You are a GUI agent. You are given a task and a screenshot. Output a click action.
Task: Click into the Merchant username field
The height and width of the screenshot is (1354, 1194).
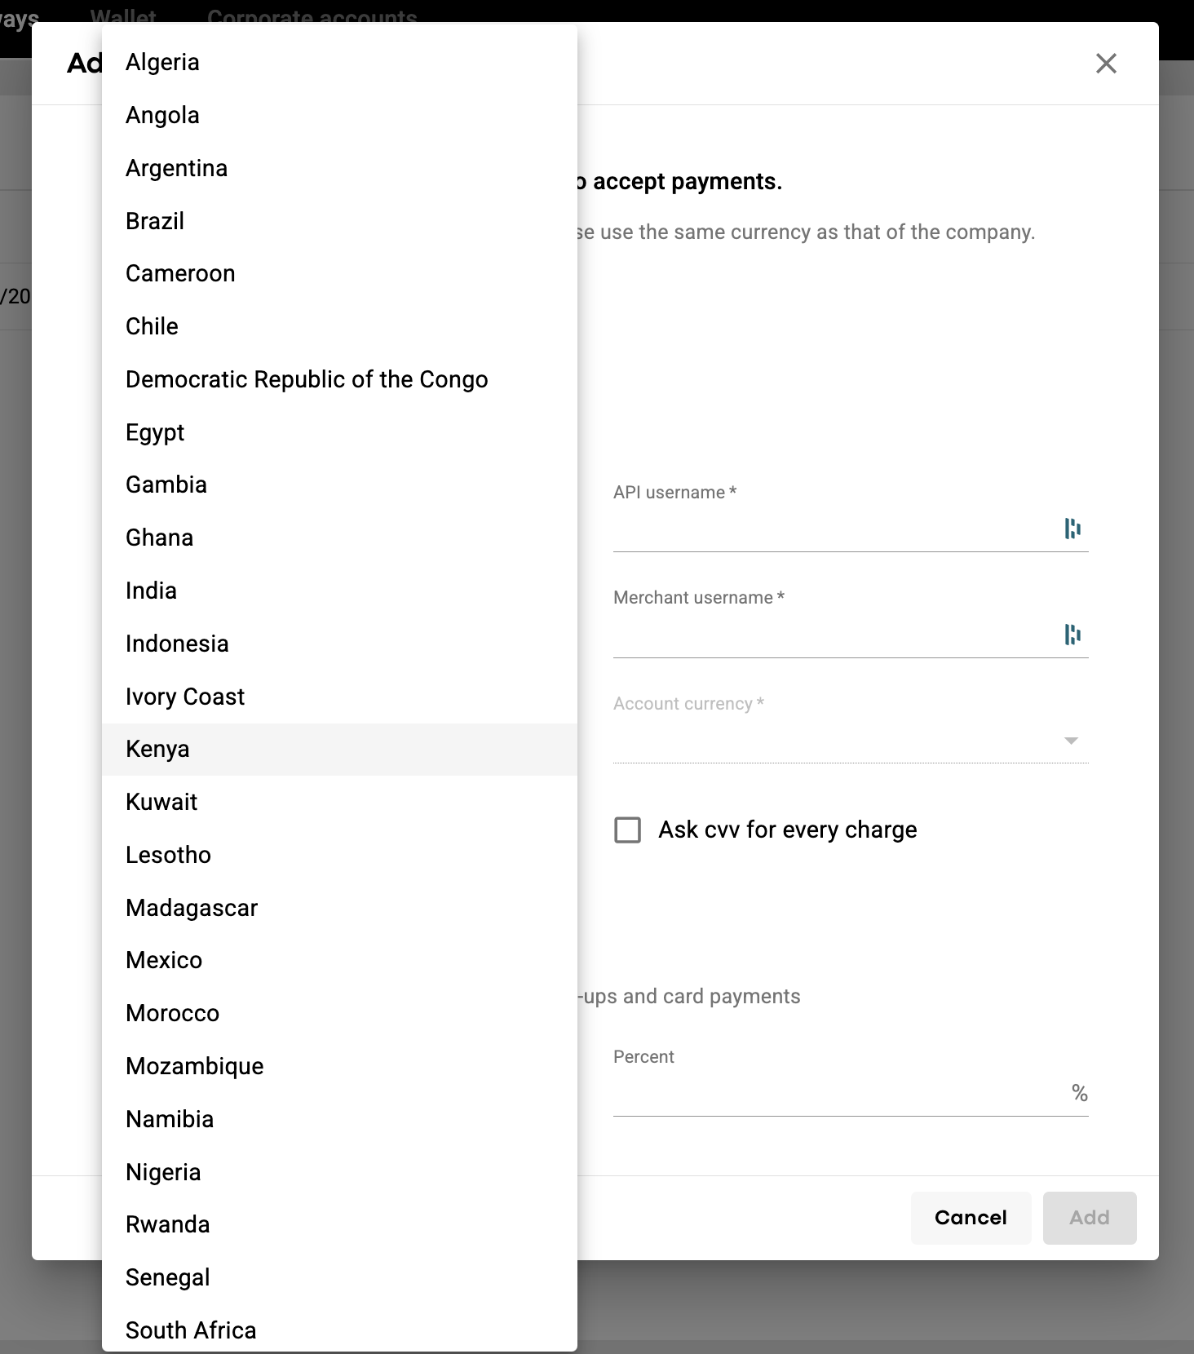832,635
